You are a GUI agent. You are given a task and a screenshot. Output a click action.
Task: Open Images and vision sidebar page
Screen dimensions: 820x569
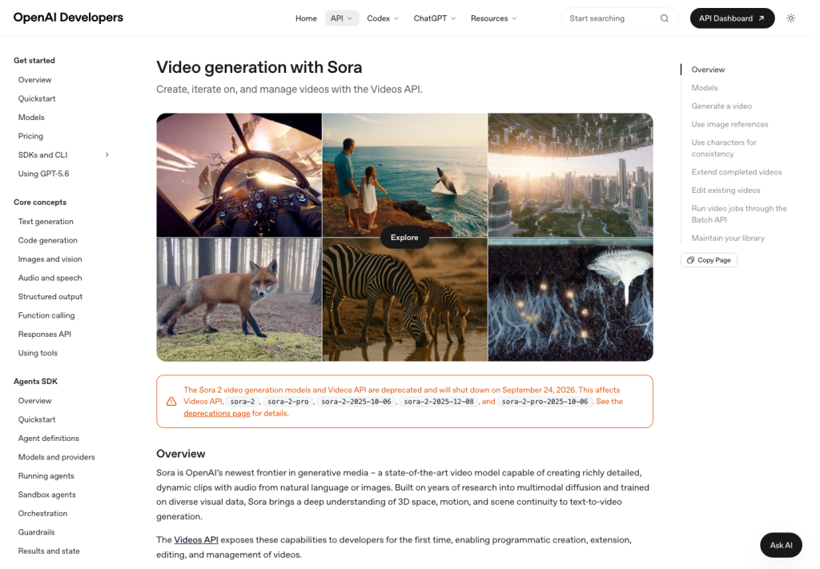click(x=50, y=259)
